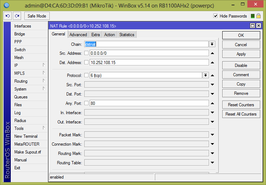Open the Switch menu
The height and width of the screenshot is (185, 266).
click(29, 50)
